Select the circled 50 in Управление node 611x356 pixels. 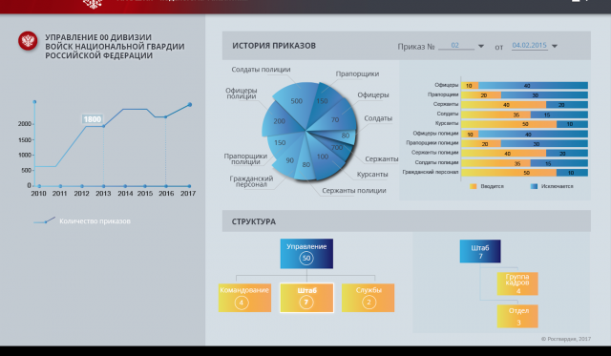point(306,258)
